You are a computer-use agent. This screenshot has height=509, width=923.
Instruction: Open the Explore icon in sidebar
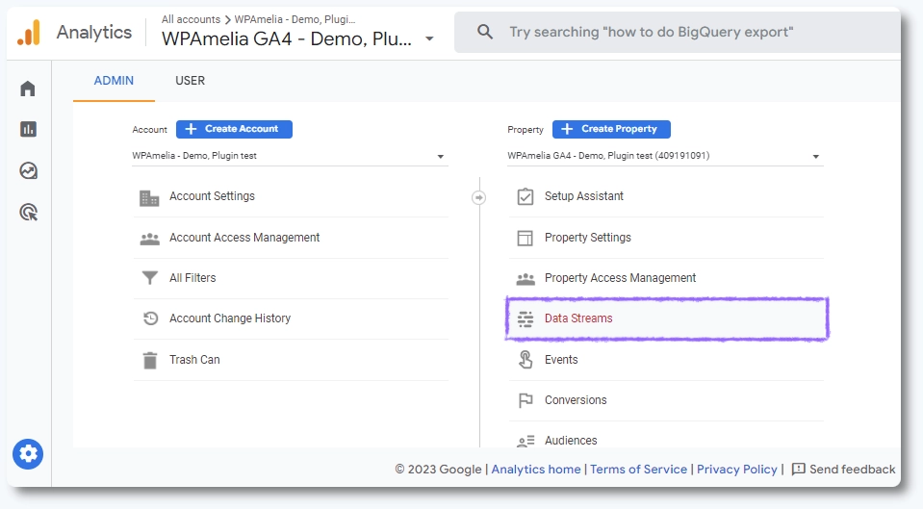pyautogui.click(x=28, y=170)
